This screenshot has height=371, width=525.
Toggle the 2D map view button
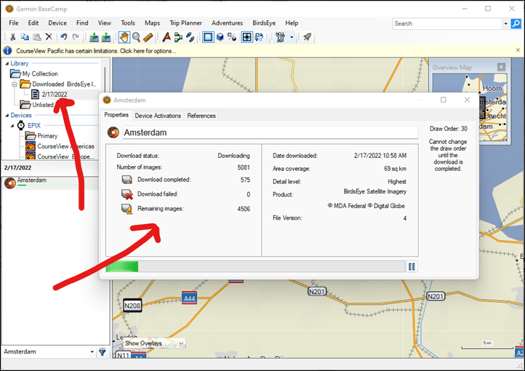coord(208,37)
